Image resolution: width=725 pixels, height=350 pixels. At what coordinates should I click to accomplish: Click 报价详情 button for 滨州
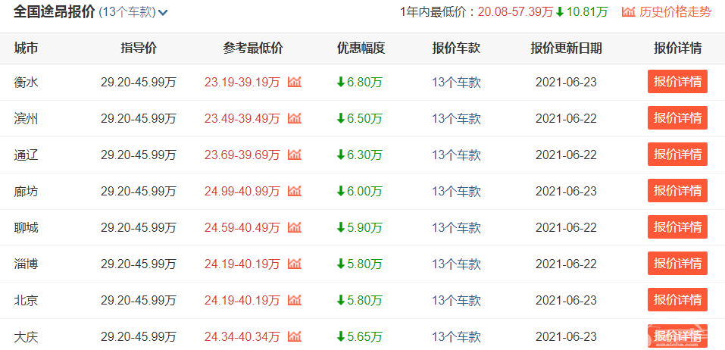(677, 118)
